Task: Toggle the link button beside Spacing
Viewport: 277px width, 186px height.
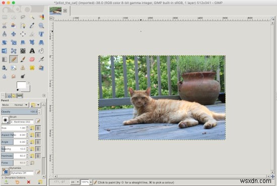Action: tap(38, 149)
